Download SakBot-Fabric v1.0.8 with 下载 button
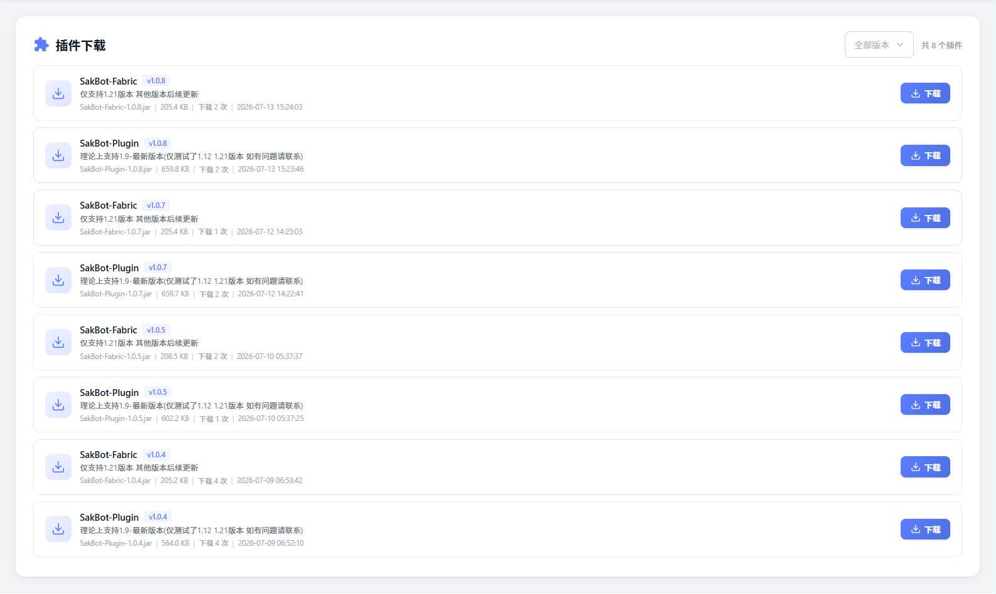 (925, 93)
